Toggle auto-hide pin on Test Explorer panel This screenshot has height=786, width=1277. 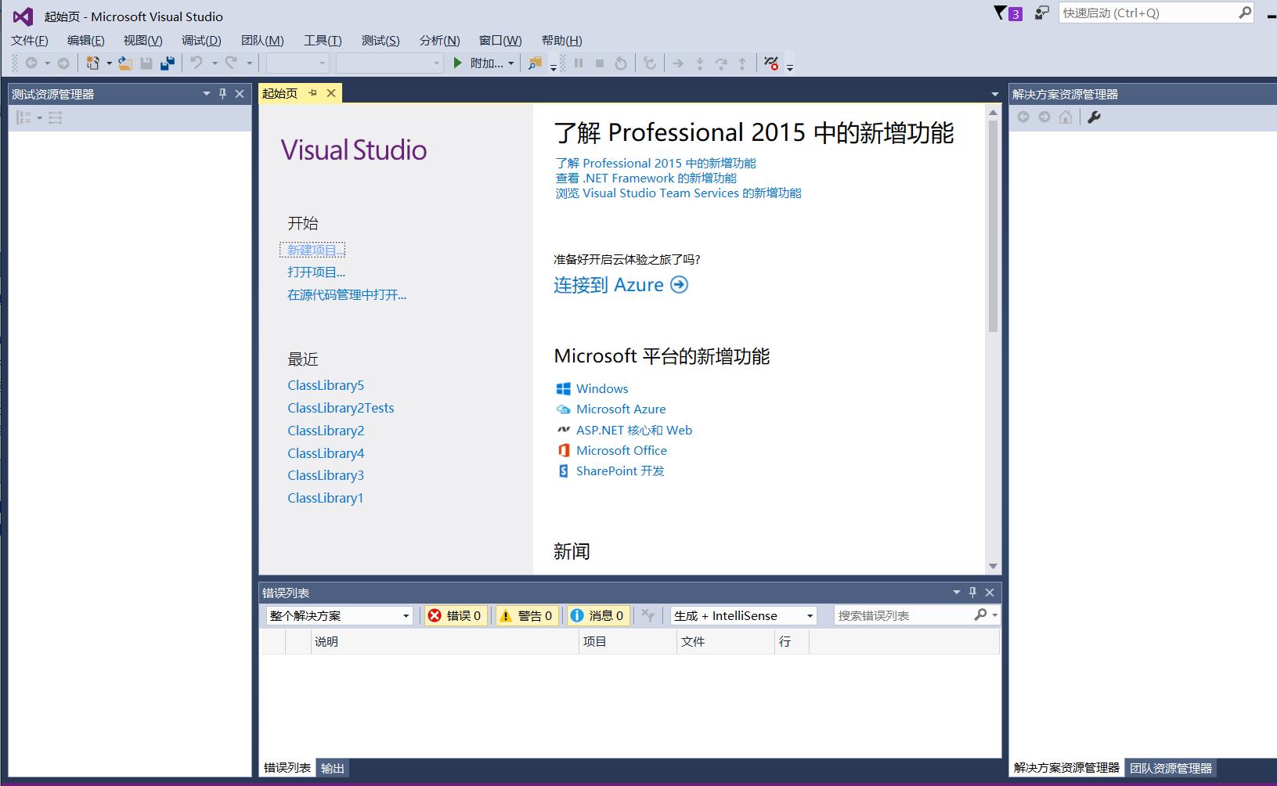tap(223, 94)
